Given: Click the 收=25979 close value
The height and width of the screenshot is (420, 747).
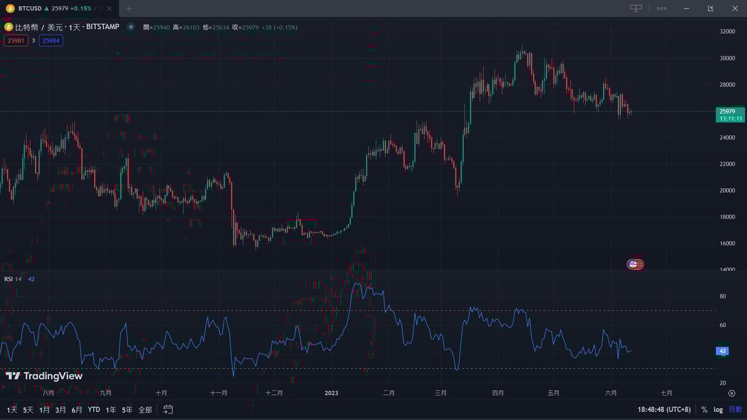Looking at the screenshot, I should pos(245,27).
